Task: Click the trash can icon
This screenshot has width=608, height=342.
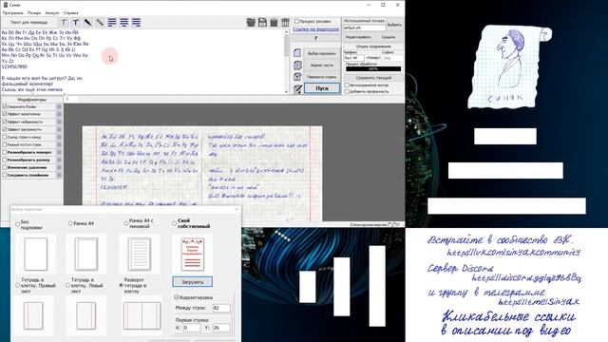Action: point(285,23)
